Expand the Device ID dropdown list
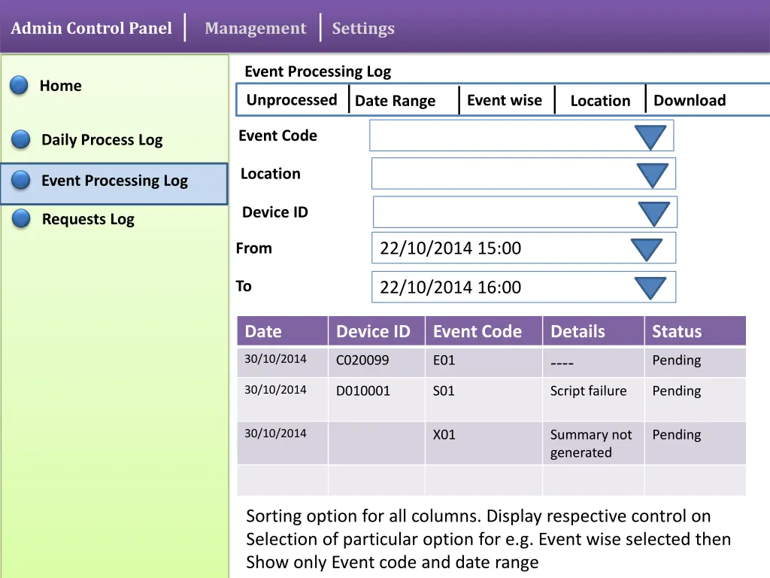Image resolution: width=770 pixels, height=578 pixels. (x=653, y=214)
